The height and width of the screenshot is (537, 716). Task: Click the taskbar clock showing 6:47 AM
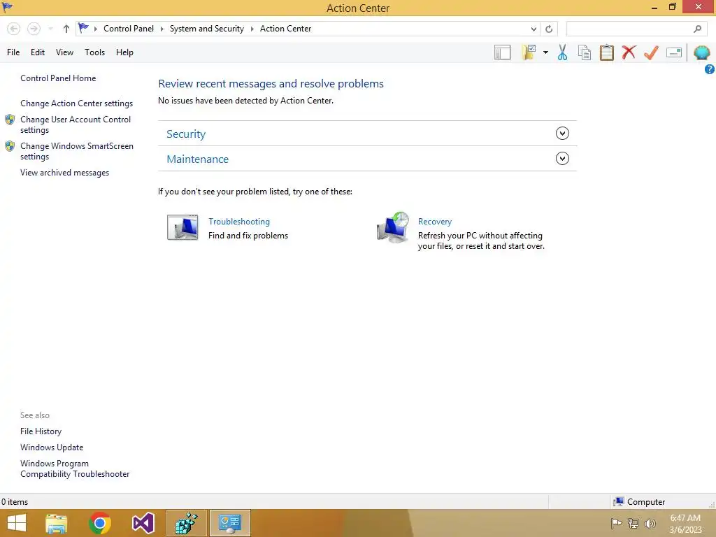[x=685, y=524]
